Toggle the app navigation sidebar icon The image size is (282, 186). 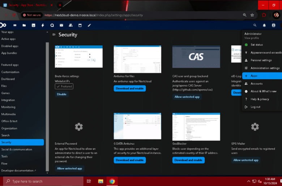[x=54, y=35]
